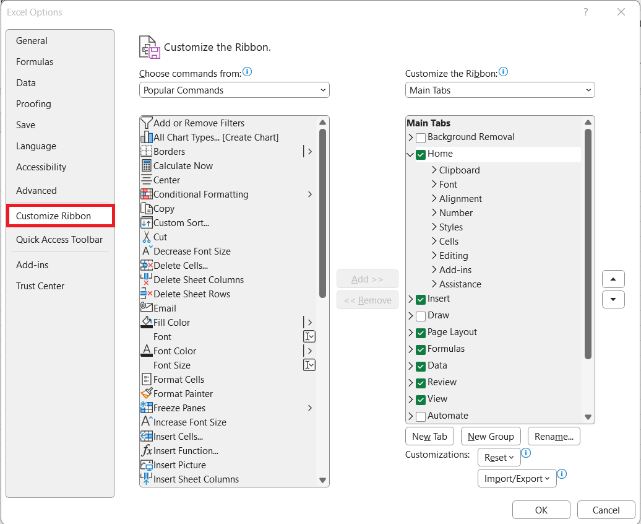
Task: Select the Add or Remove Filters funnel icon
Action: (146, 123)
